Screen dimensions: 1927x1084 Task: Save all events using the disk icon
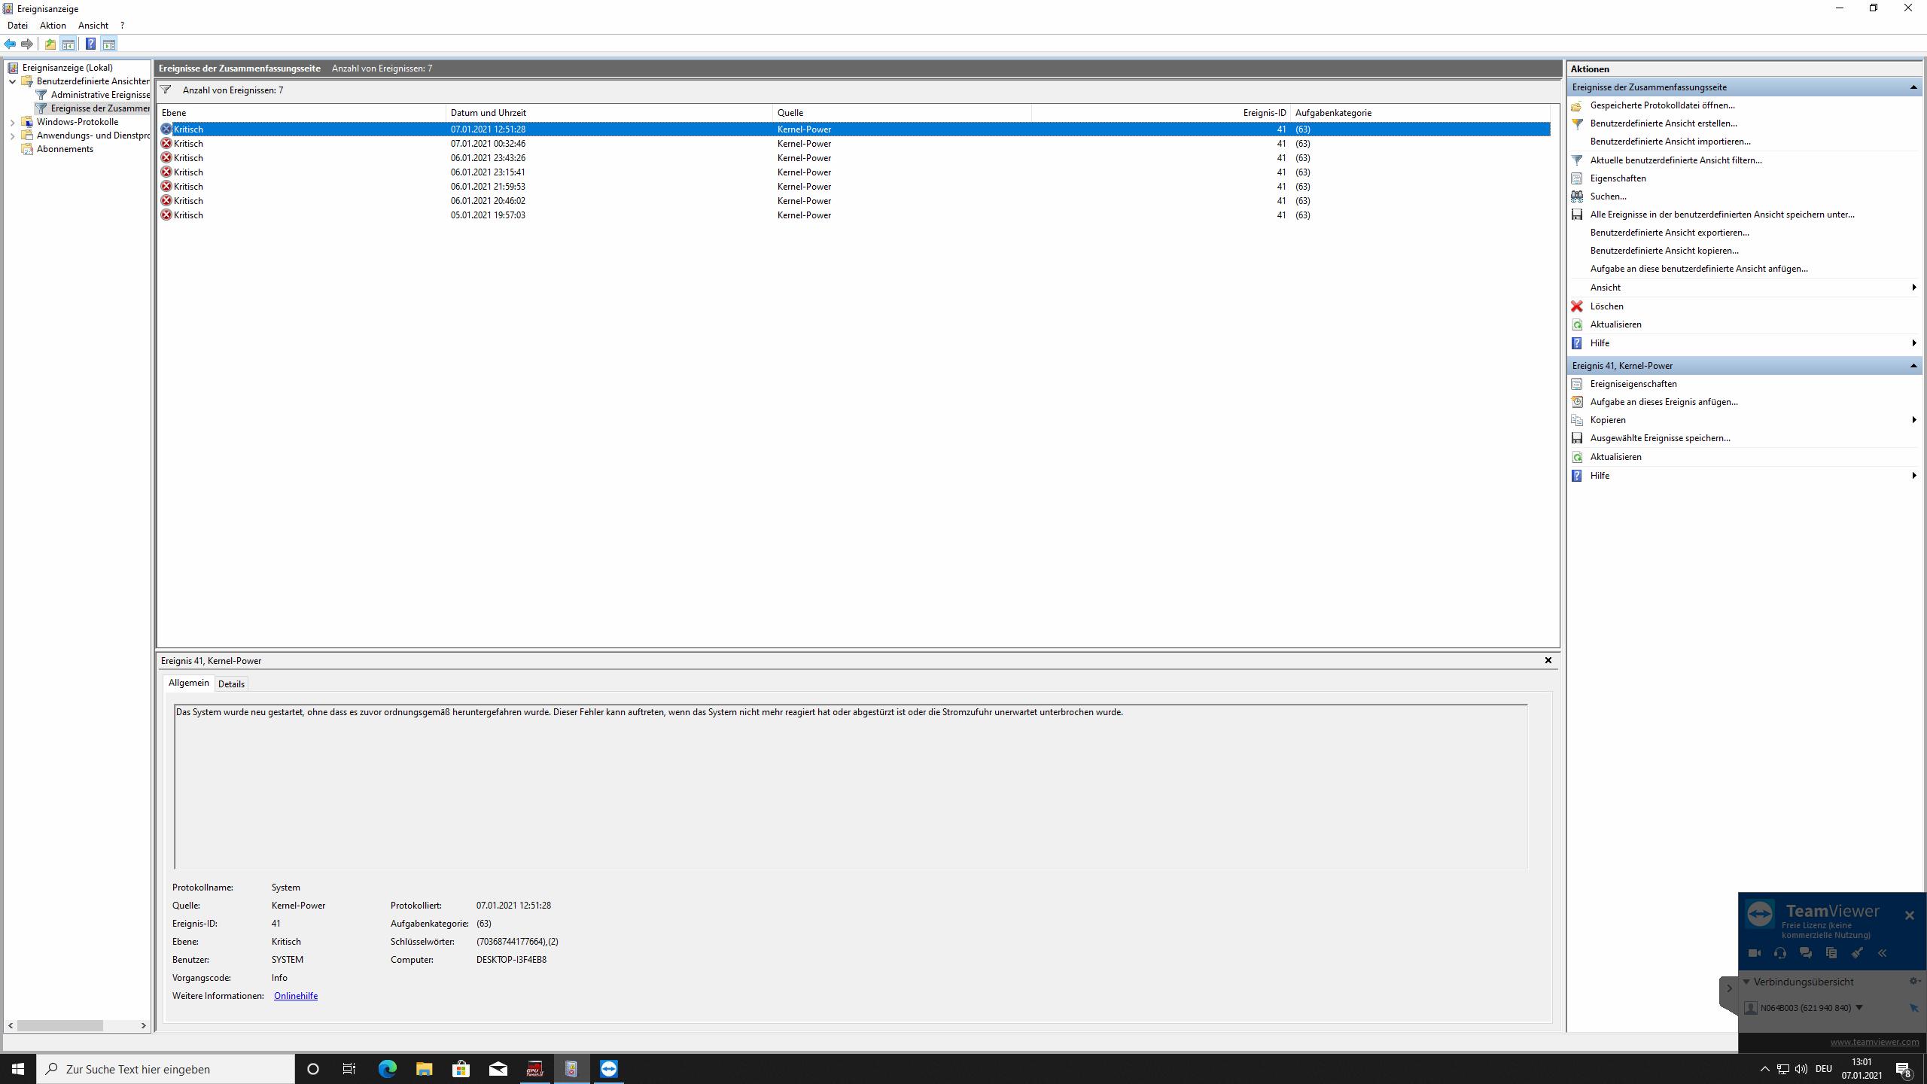[x=1578, y=214]
